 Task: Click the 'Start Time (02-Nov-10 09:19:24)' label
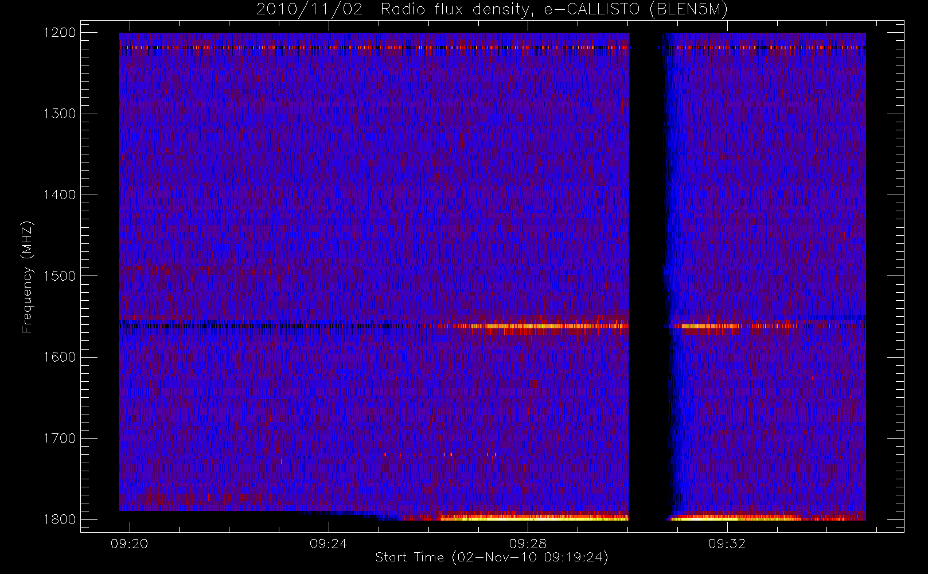tap(492, 557)
